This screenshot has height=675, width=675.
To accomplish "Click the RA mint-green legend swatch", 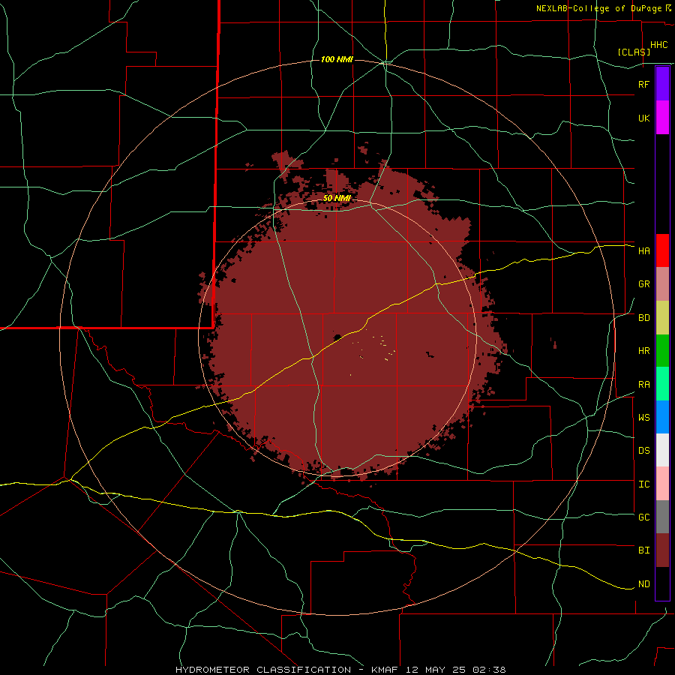I will [662, 384].
